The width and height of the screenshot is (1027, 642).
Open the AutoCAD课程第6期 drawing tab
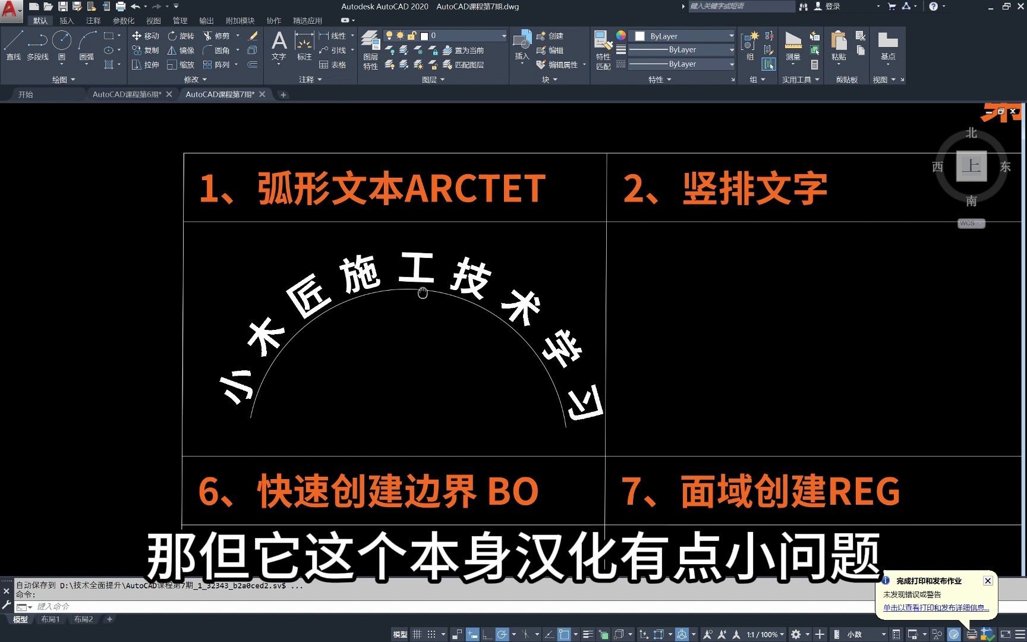pyautogui.click(x=127, y=94)
